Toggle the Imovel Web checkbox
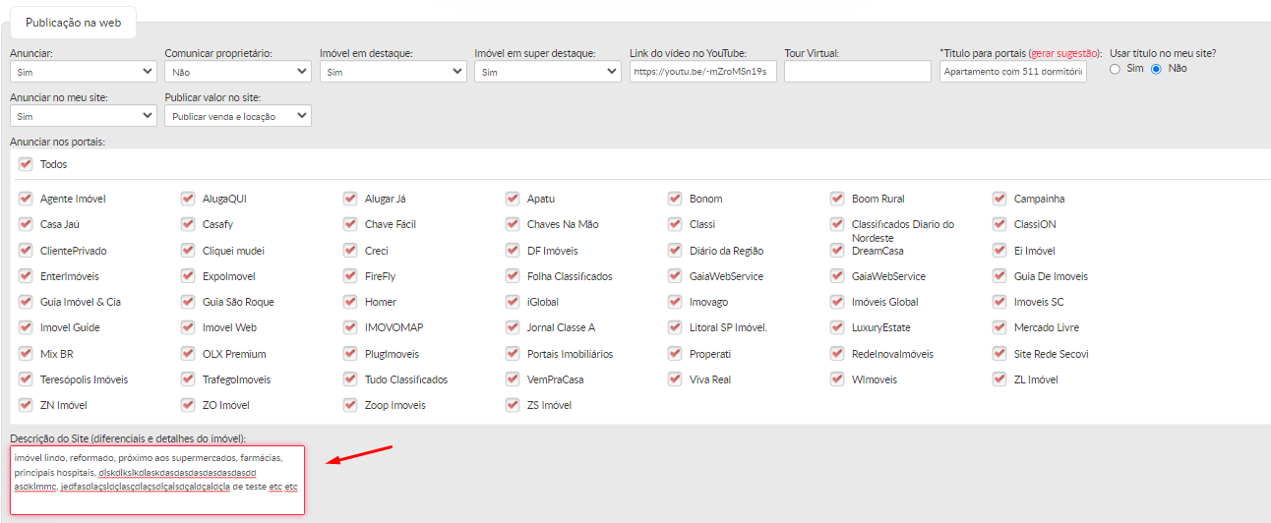 (x=188, y=327)
